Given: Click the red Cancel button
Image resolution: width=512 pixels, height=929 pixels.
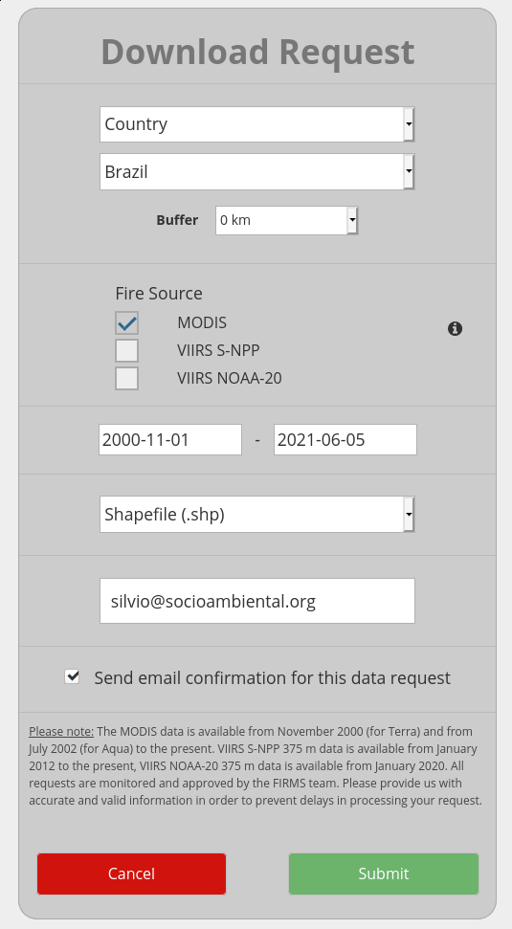Looking at the screenshot, I should tap(131, 874).
